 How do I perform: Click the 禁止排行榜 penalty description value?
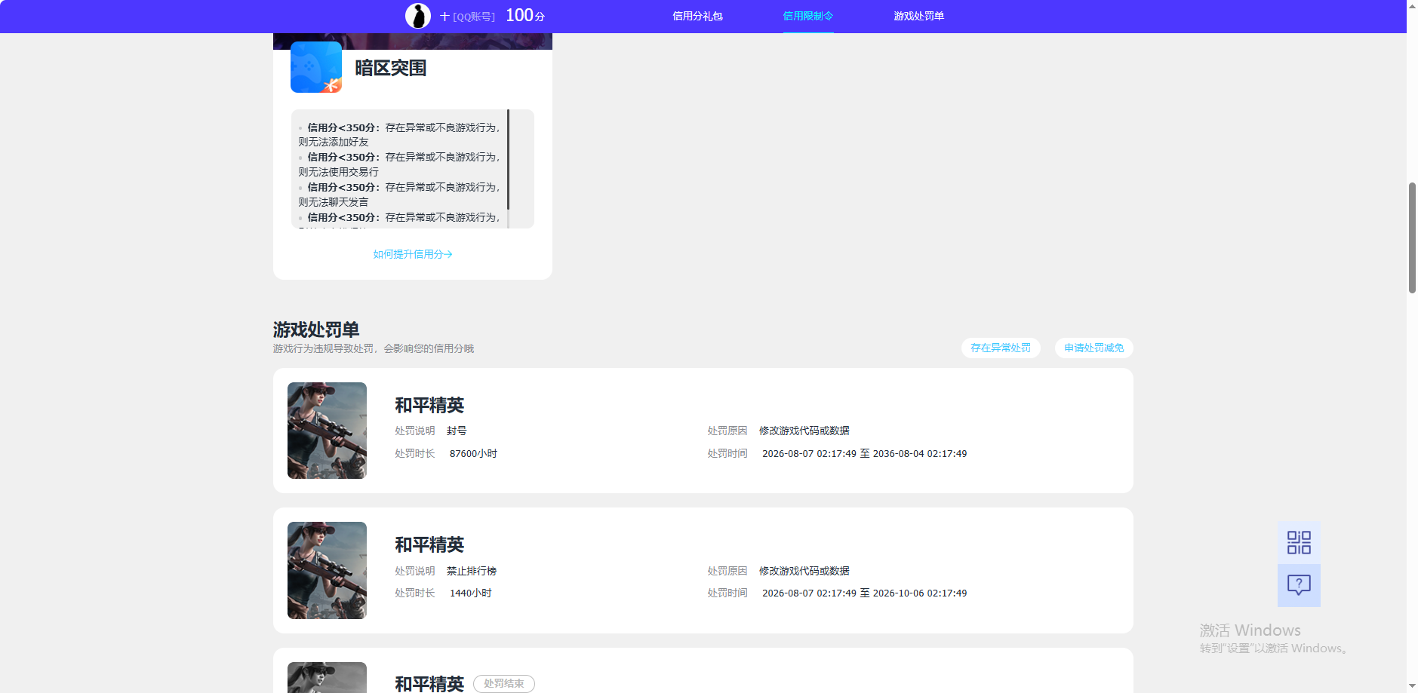472,571
